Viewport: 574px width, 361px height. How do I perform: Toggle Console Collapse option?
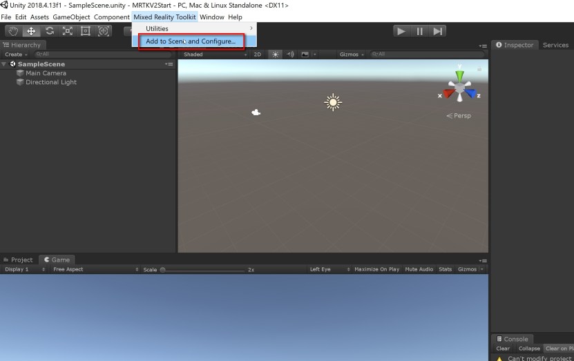pyautogui.click(x=529, y=349)
